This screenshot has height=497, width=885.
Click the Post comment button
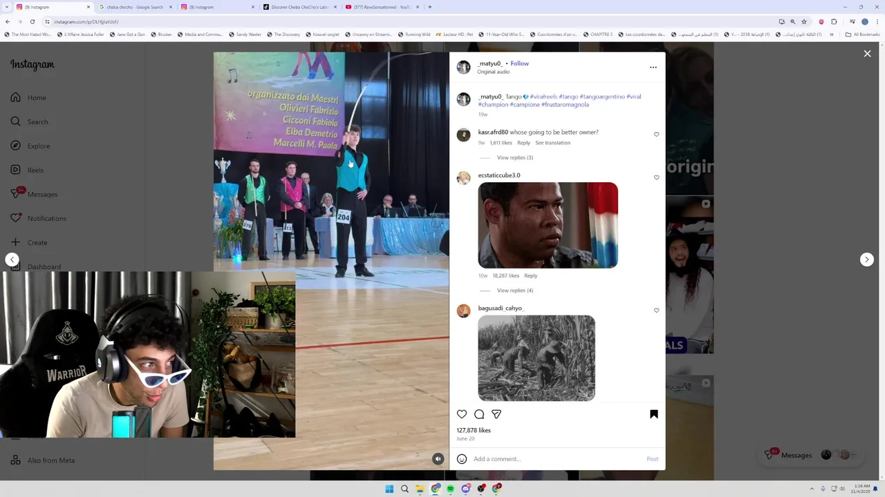click(652, 459)
